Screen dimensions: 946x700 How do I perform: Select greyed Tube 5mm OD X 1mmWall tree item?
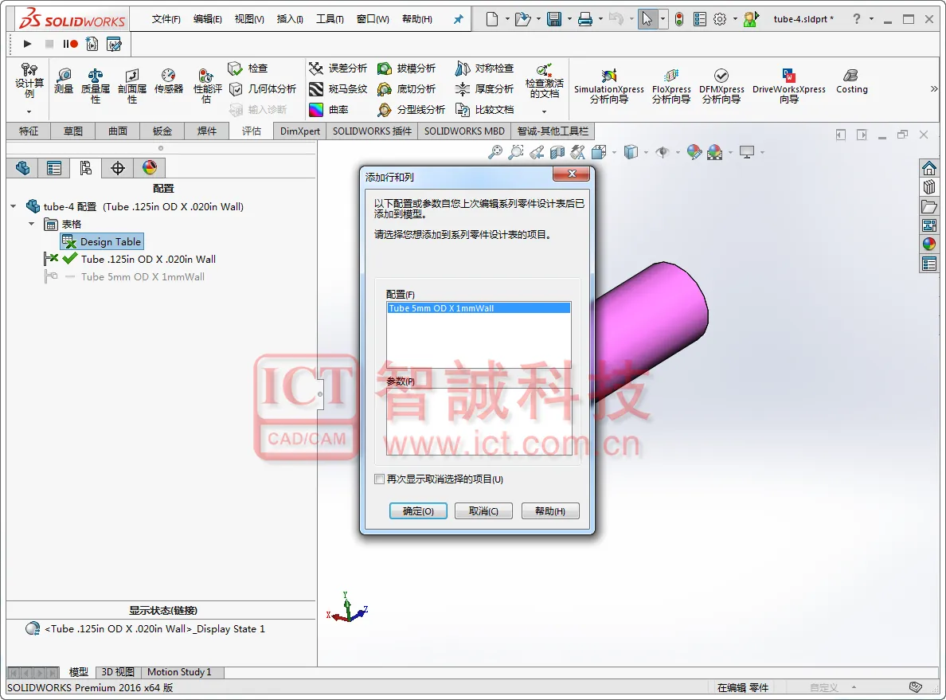click(143, 276)
